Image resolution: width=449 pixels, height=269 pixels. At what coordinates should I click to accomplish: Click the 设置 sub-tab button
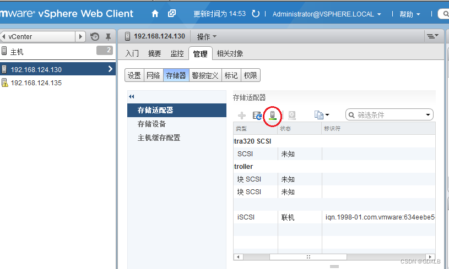(134, 75)
